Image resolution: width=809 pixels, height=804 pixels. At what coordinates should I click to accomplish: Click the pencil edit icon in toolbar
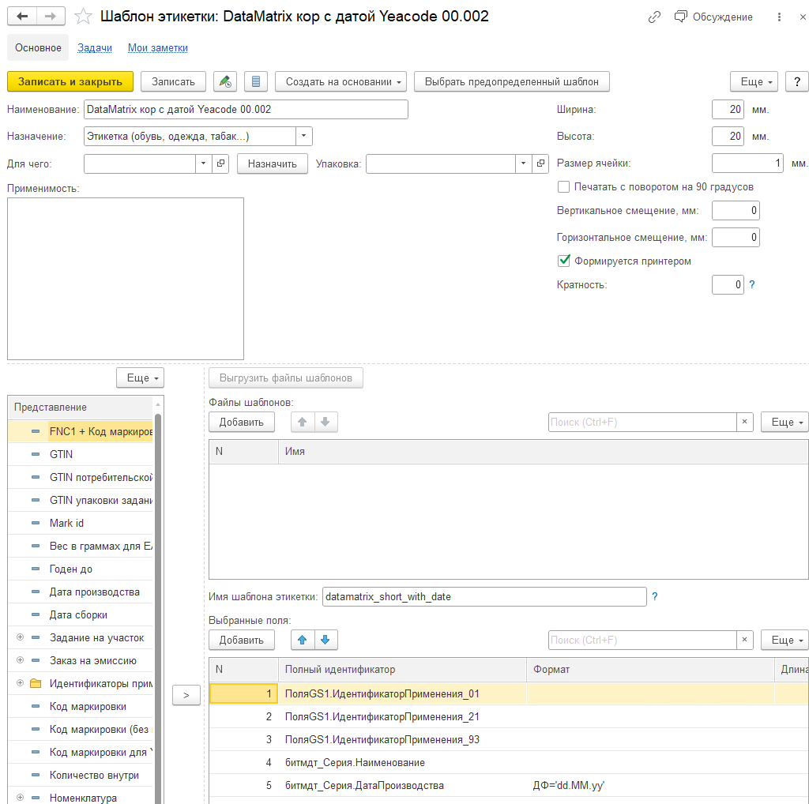click(225, 81)
